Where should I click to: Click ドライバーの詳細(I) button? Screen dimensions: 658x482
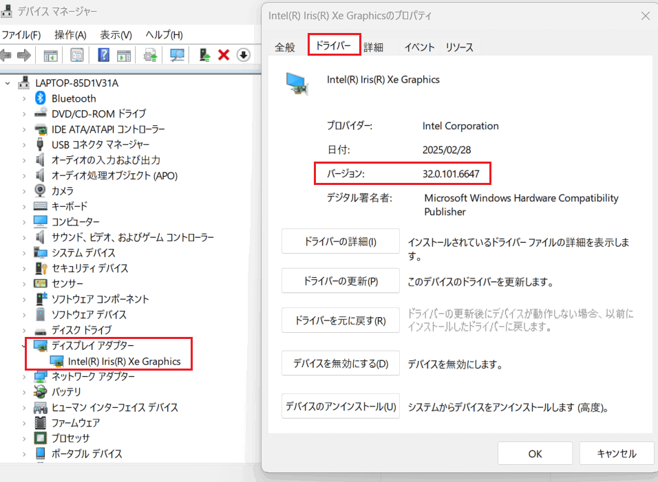tap(340, 241)
